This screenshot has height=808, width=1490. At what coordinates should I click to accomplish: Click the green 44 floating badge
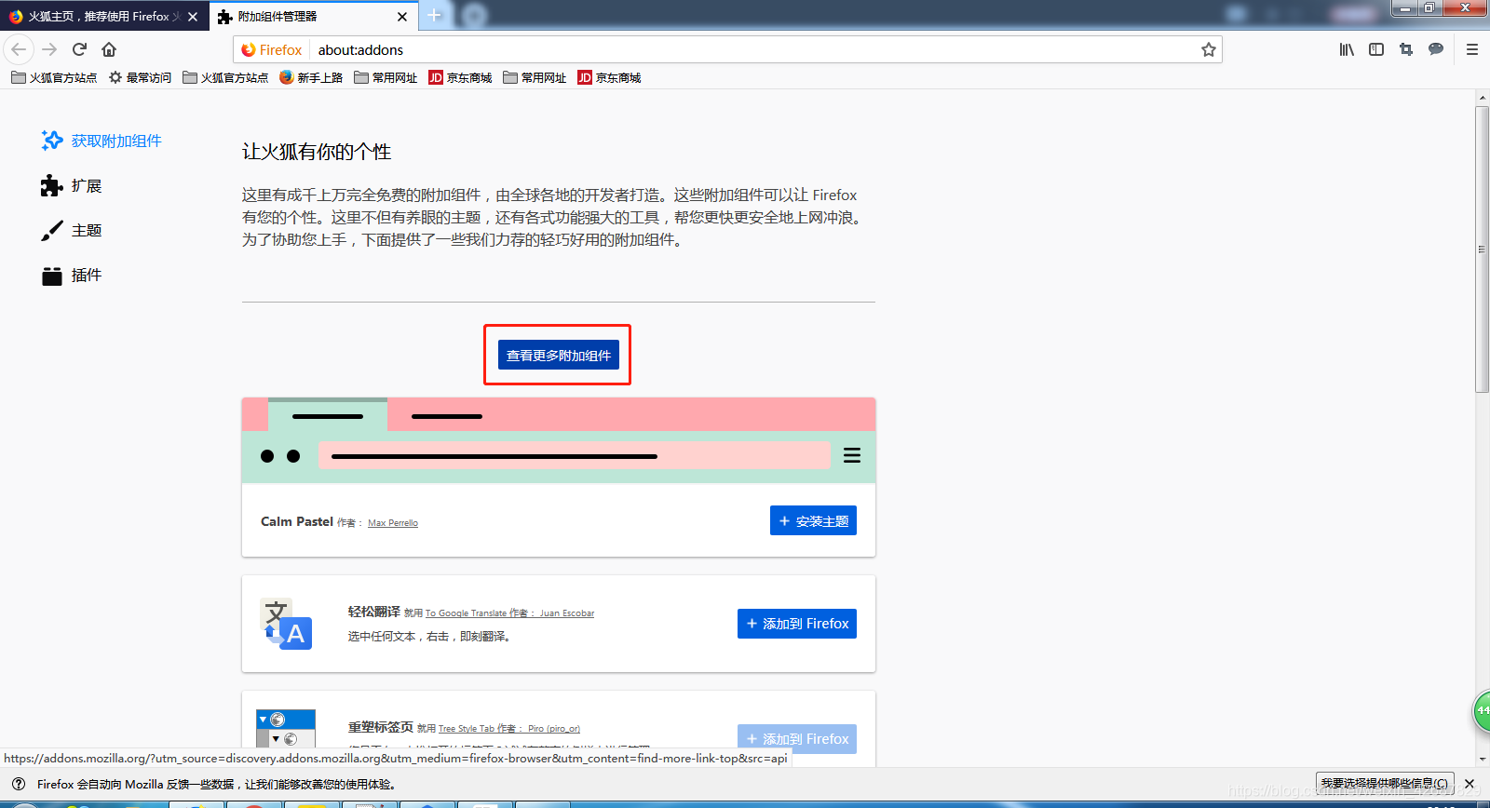(x=1482, y=710)
